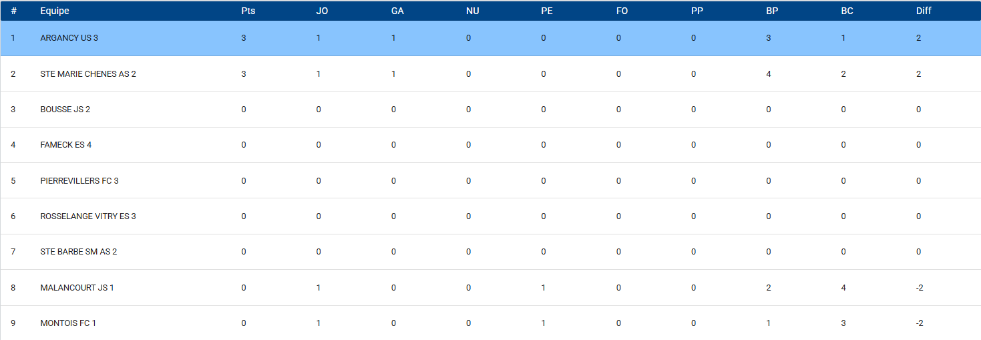This screenshot has height=340, width=981.
Task: Sort by the Pts column header
Action: pos(248,11)
